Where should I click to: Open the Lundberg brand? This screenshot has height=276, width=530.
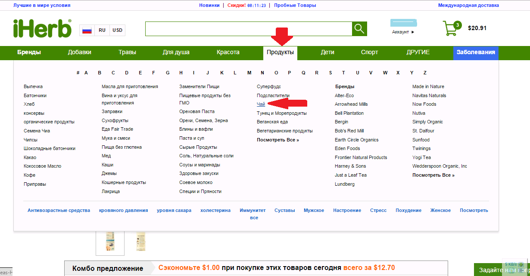(x=345, y=184)
